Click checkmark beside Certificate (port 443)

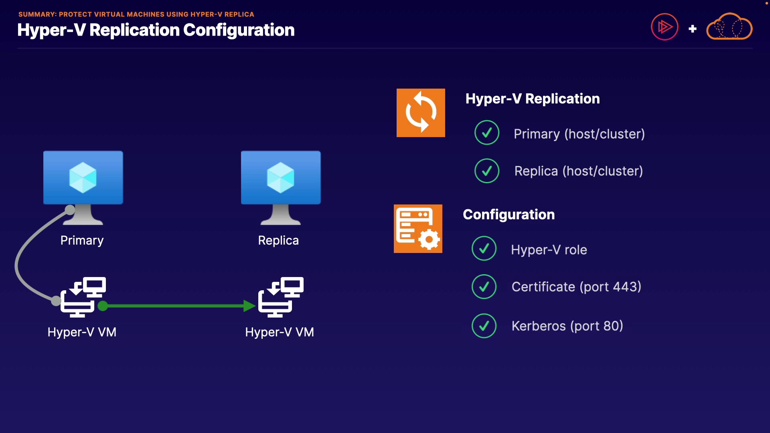(484, 287)
